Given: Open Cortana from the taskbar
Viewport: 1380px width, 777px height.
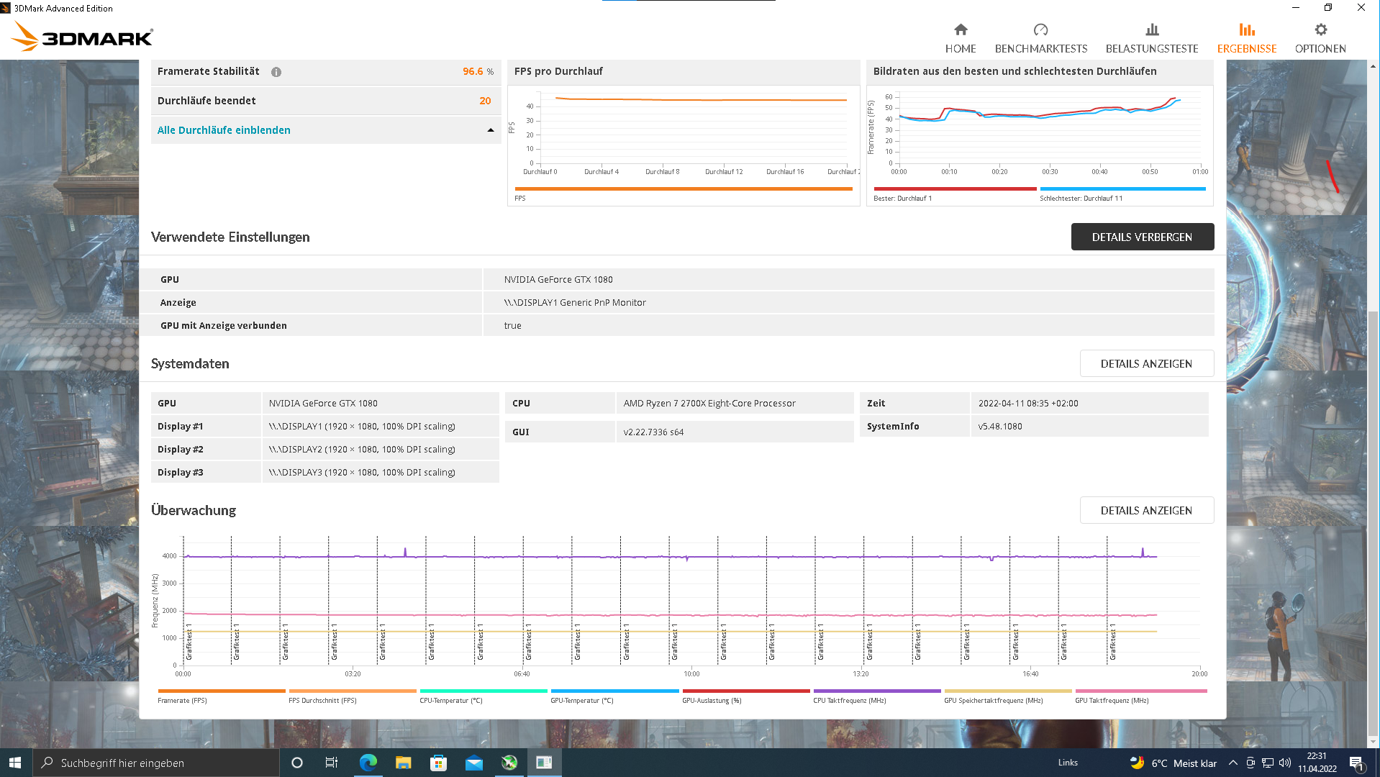Looking at the screenshot, I should click(296, 763).
